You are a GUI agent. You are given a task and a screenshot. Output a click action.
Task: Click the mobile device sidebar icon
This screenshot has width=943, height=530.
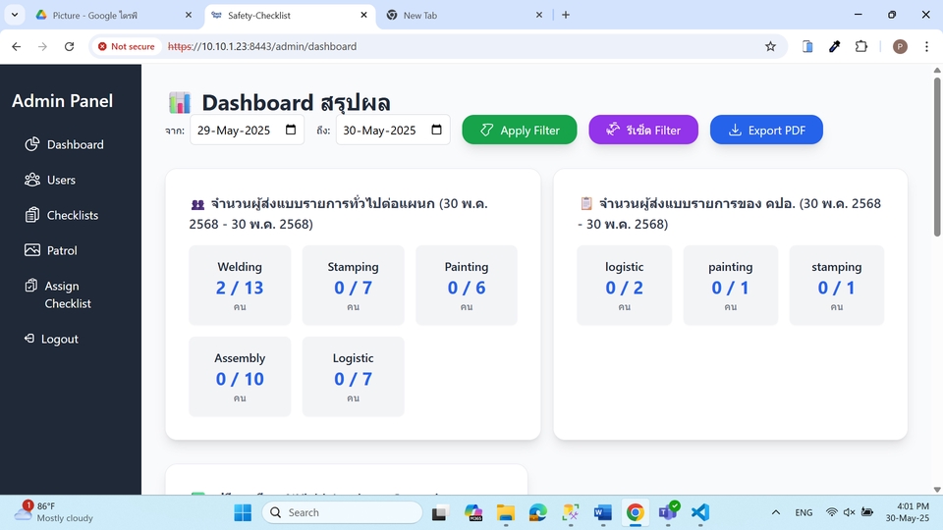[x=807, y=46]
